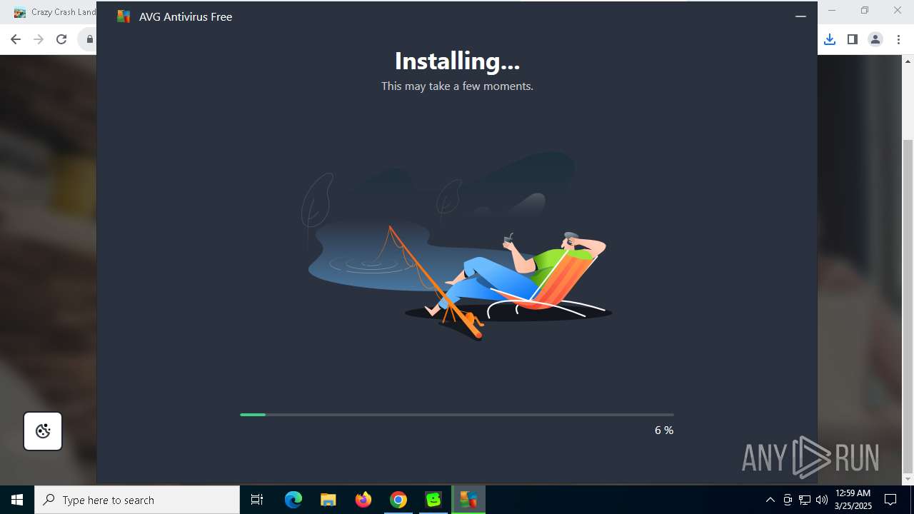Open the green app icon on taskbar
Image resolution: width=914 pixels, height=514 pixels.
click(433, 500)
